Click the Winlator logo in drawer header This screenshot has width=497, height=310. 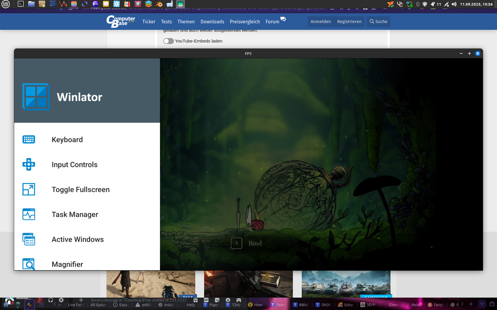[36, 97]
